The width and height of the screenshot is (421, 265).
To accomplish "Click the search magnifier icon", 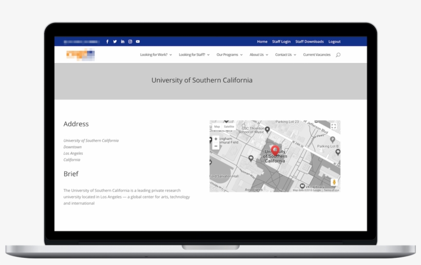I will pyautogui.click(x=338, y=55).
